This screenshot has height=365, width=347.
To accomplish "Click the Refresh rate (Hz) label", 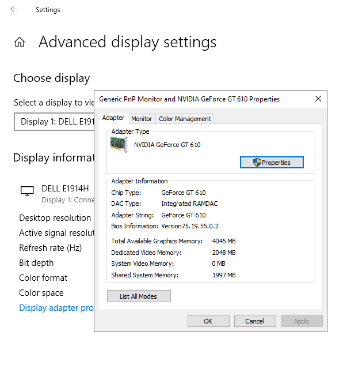I will click(51, 248).
